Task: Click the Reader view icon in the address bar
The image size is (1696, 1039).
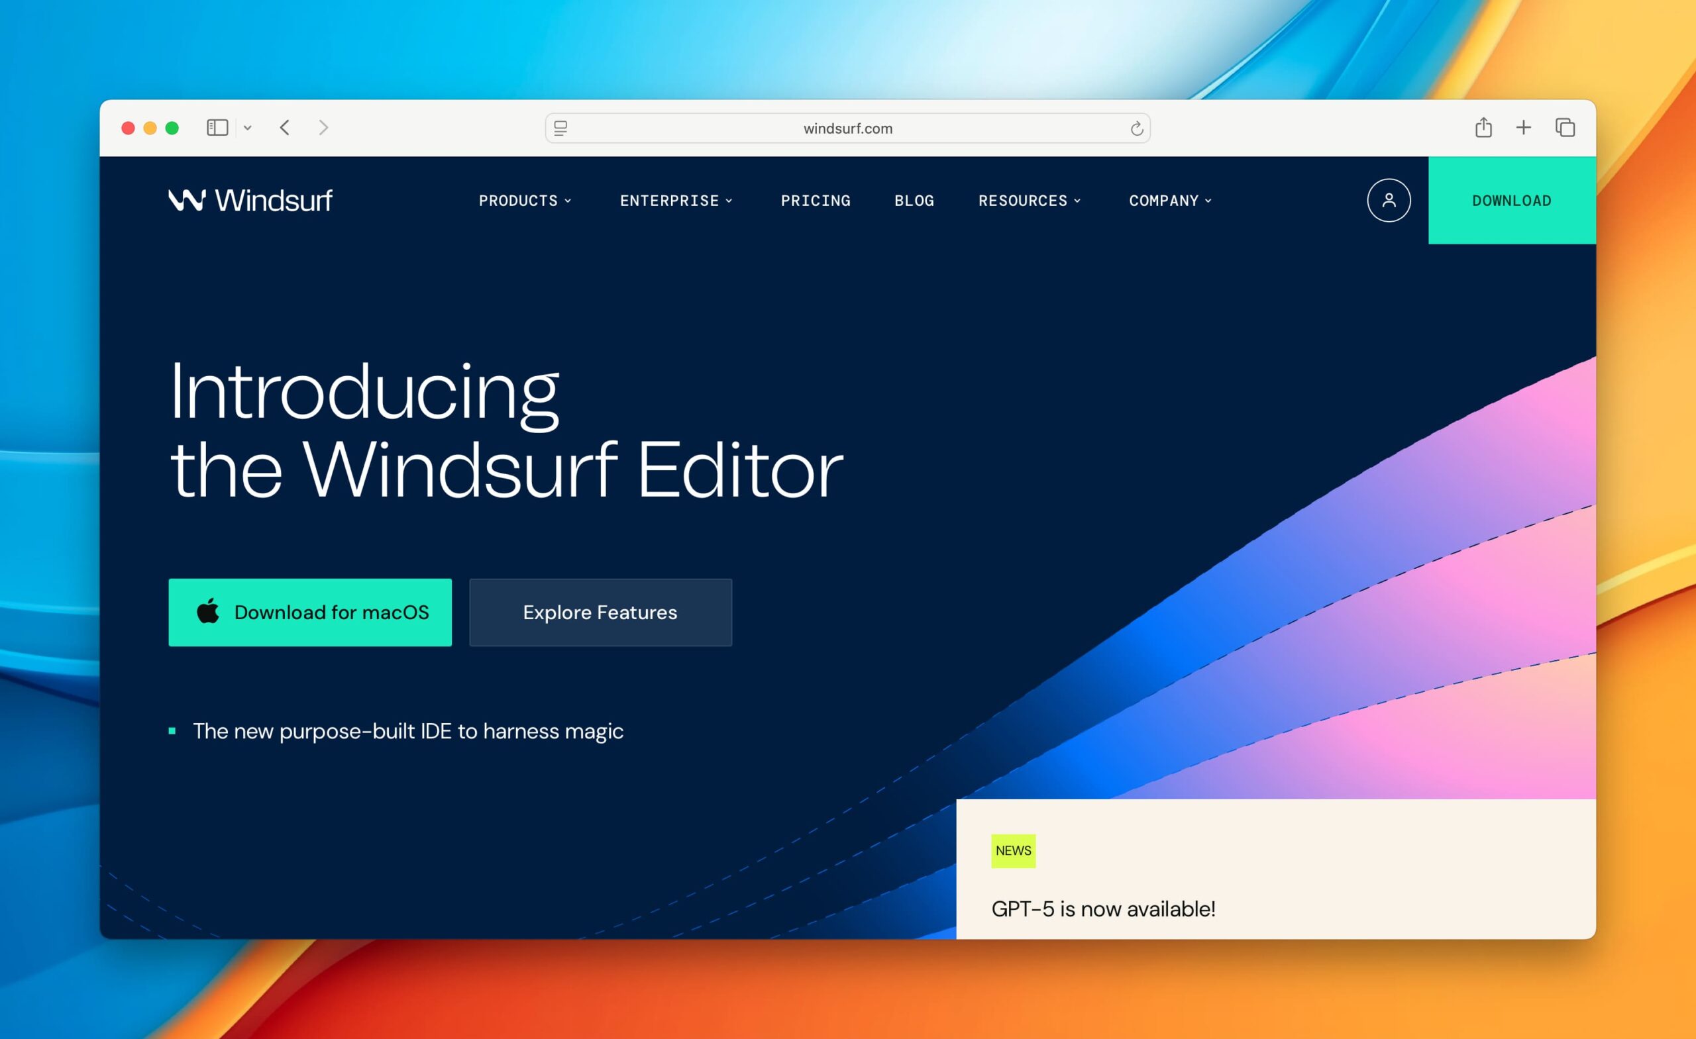Action: [561, 128]
